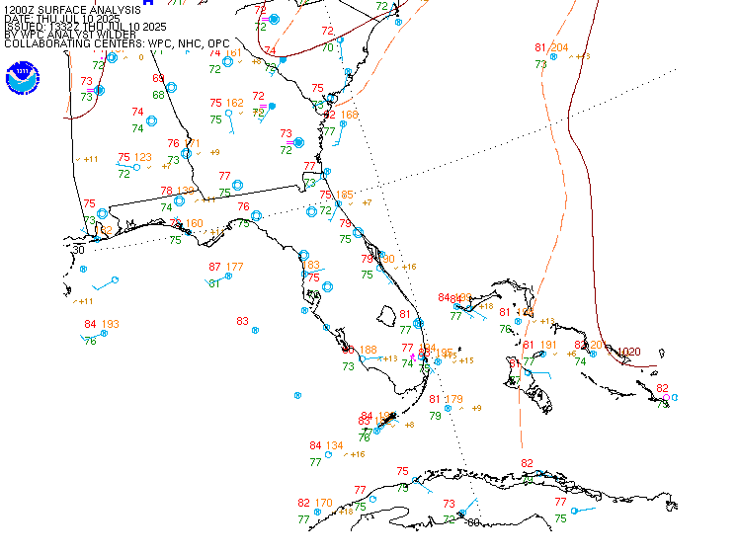Click the '30' latitude label
The height and width of the screenshot is (555, 739).
pos(79,250)
